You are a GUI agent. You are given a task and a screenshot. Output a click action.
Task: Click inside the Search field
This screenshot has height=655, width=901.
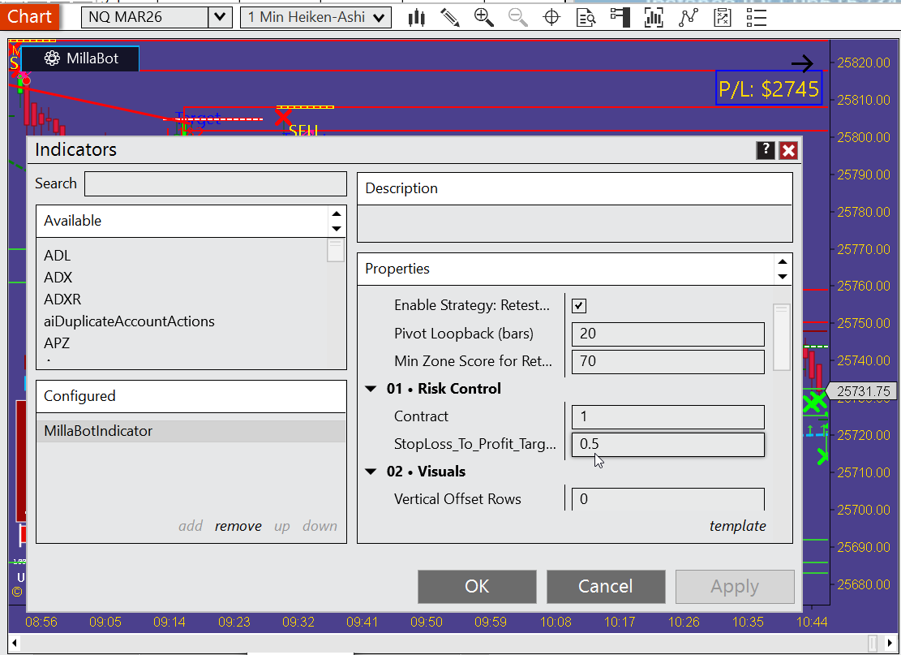(x=215, y=183)
